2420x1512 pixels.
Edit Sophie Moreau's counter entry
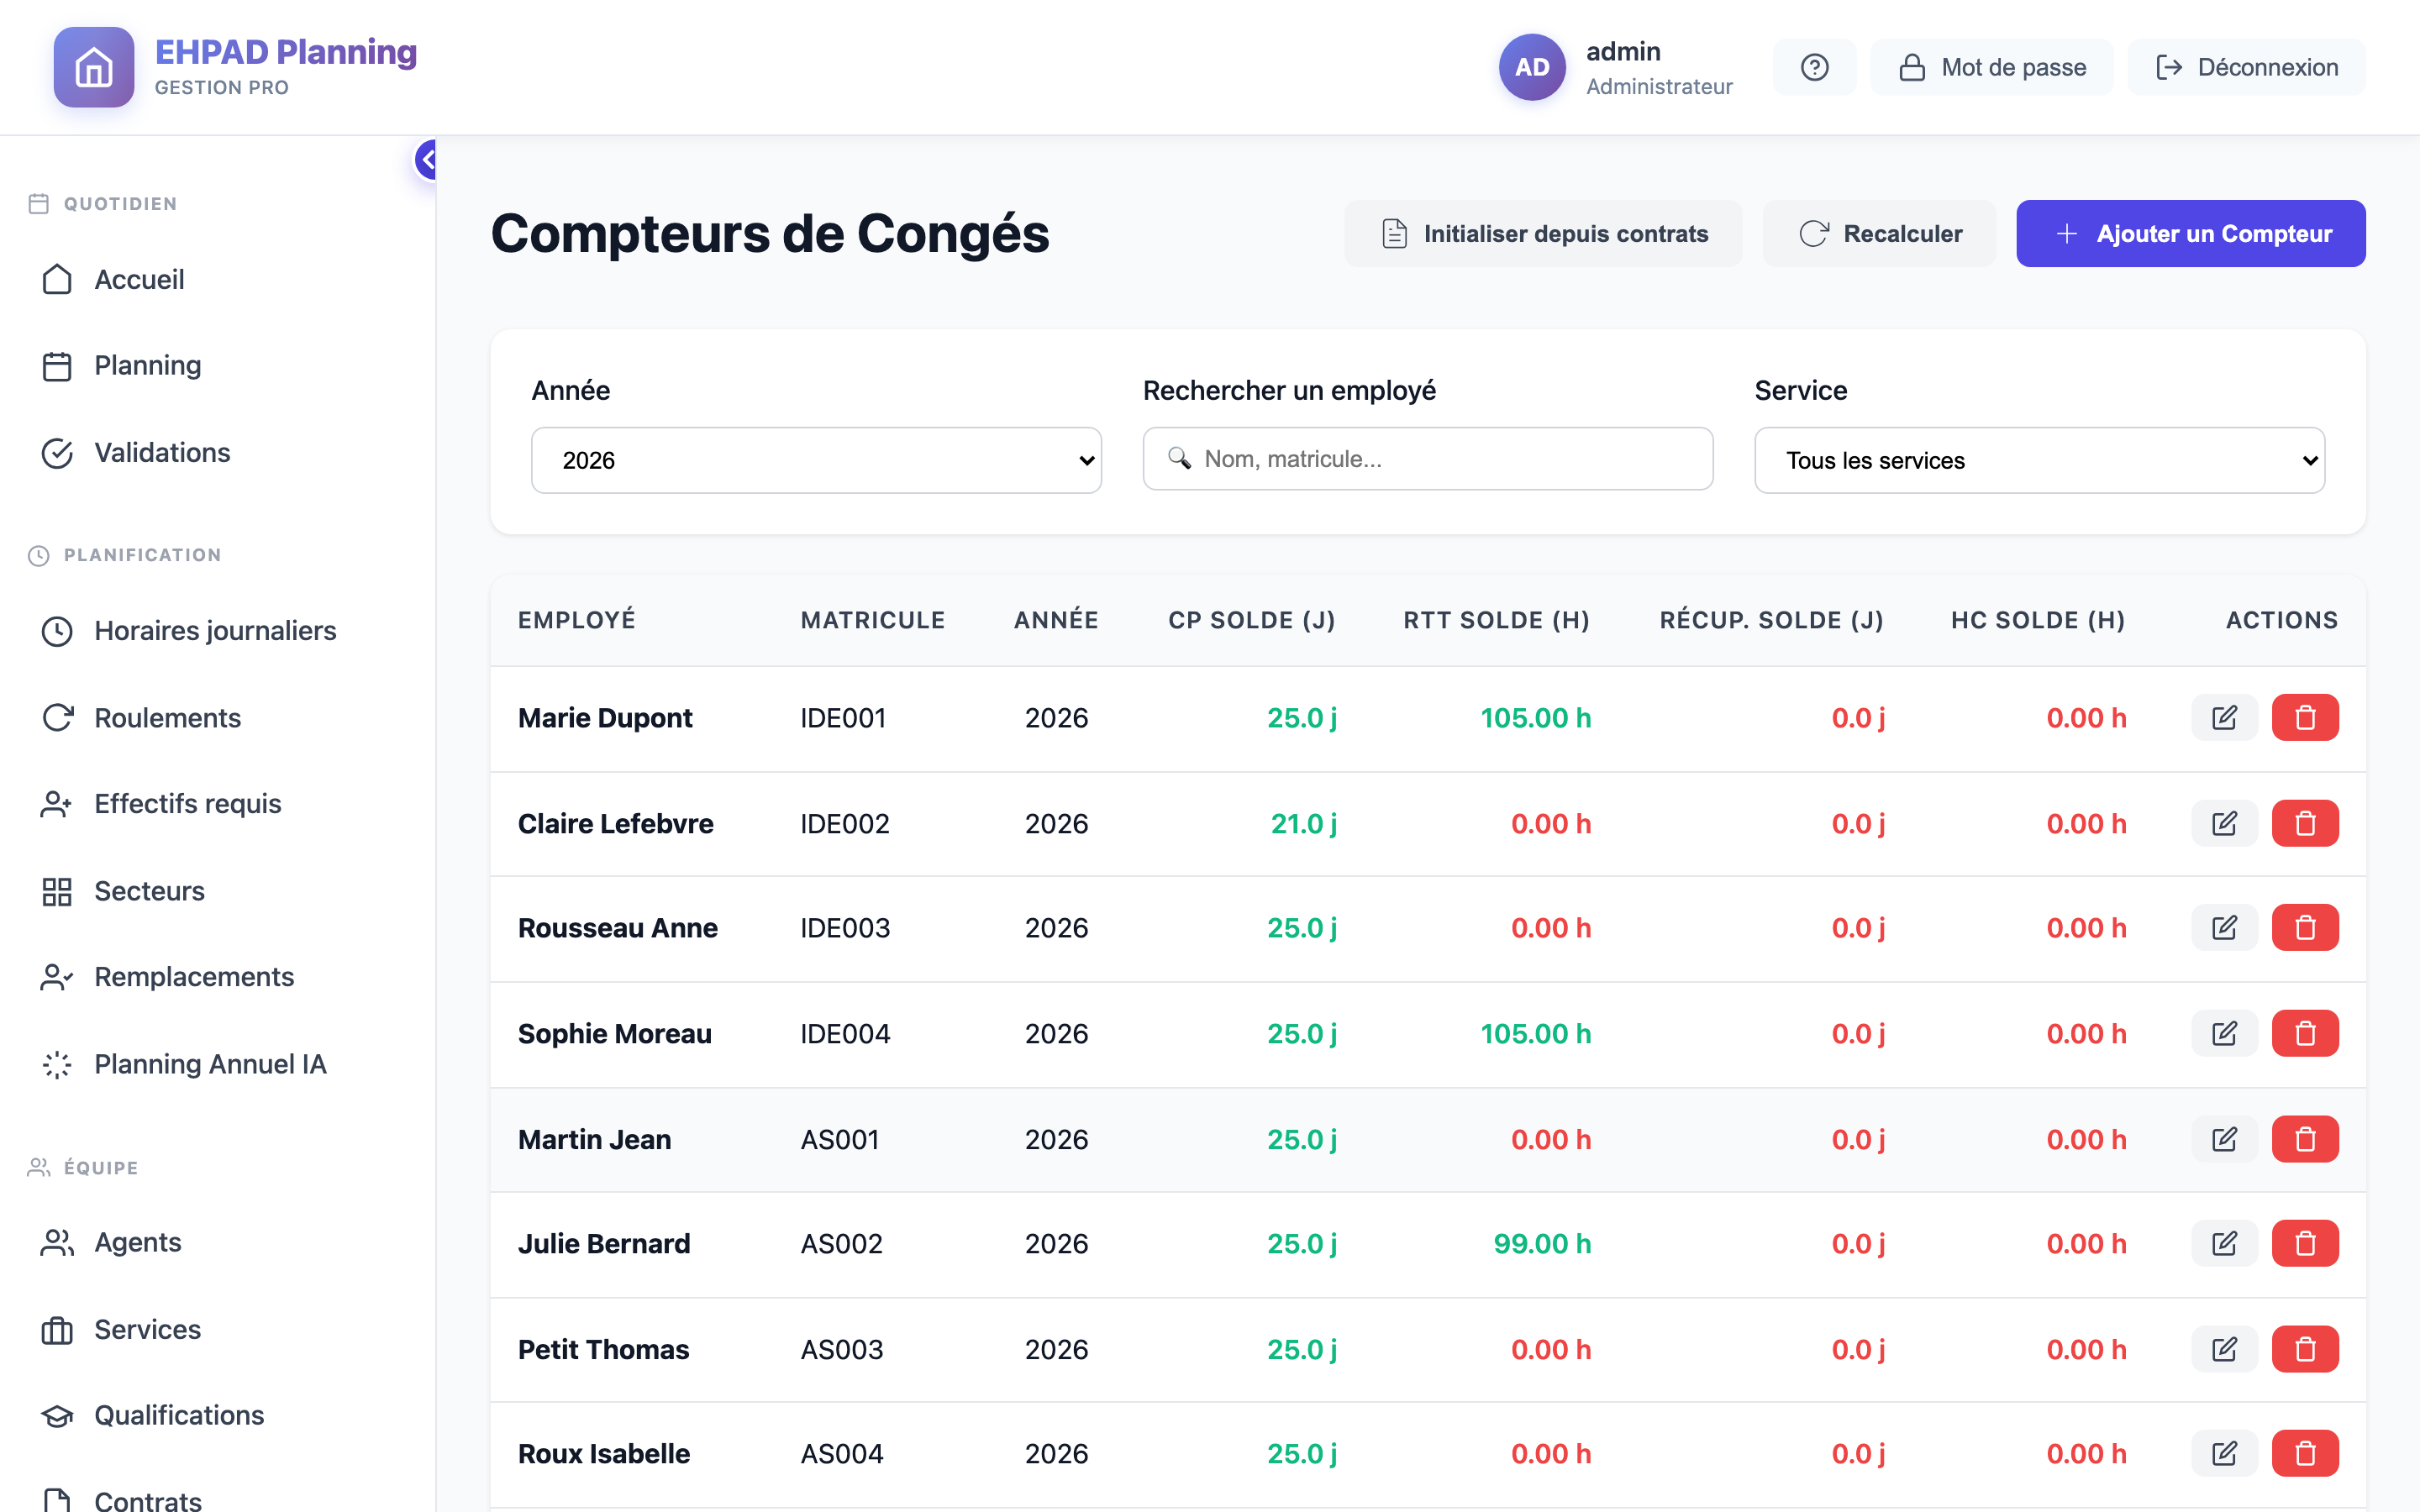(2224, 1033)
